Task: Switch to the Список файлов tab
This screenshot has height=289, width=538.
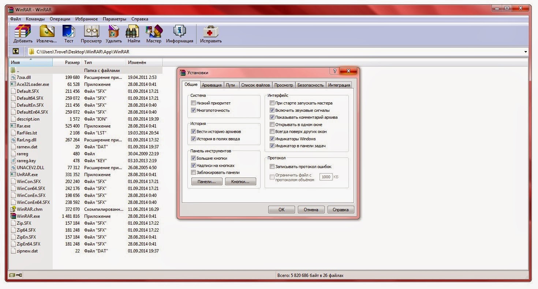Action: 255,85
